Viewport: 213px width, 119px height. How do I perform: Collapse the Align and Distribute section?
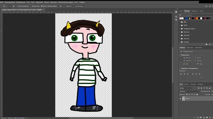point(180,68)
